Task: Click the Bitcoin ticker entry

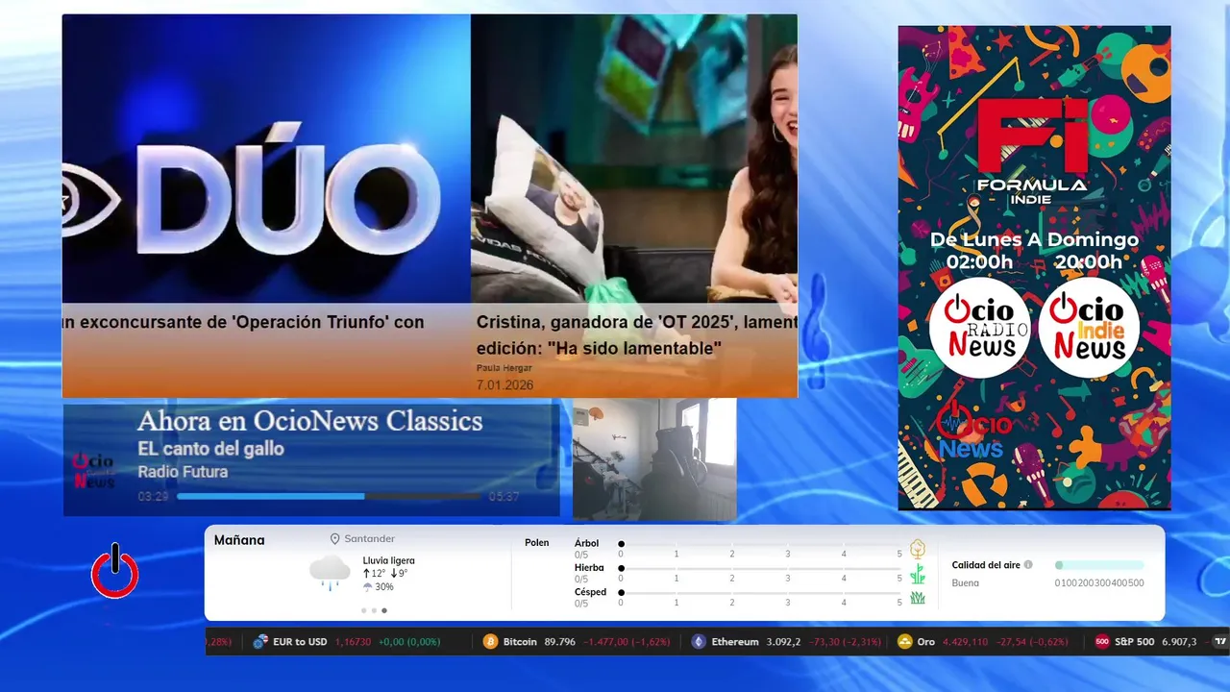Action: (x=577, y=641)
